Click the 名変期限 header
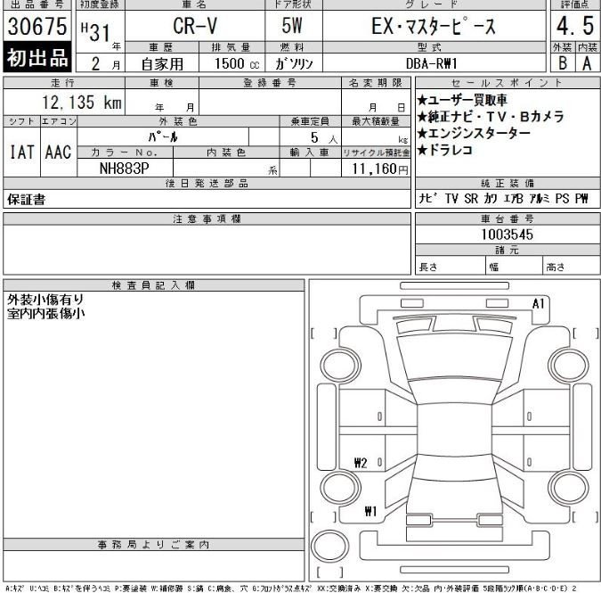Screen dimensions: 601x593 376,83
